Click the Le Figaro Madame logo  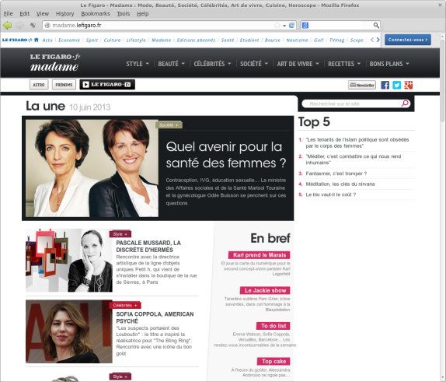(54, 62)
